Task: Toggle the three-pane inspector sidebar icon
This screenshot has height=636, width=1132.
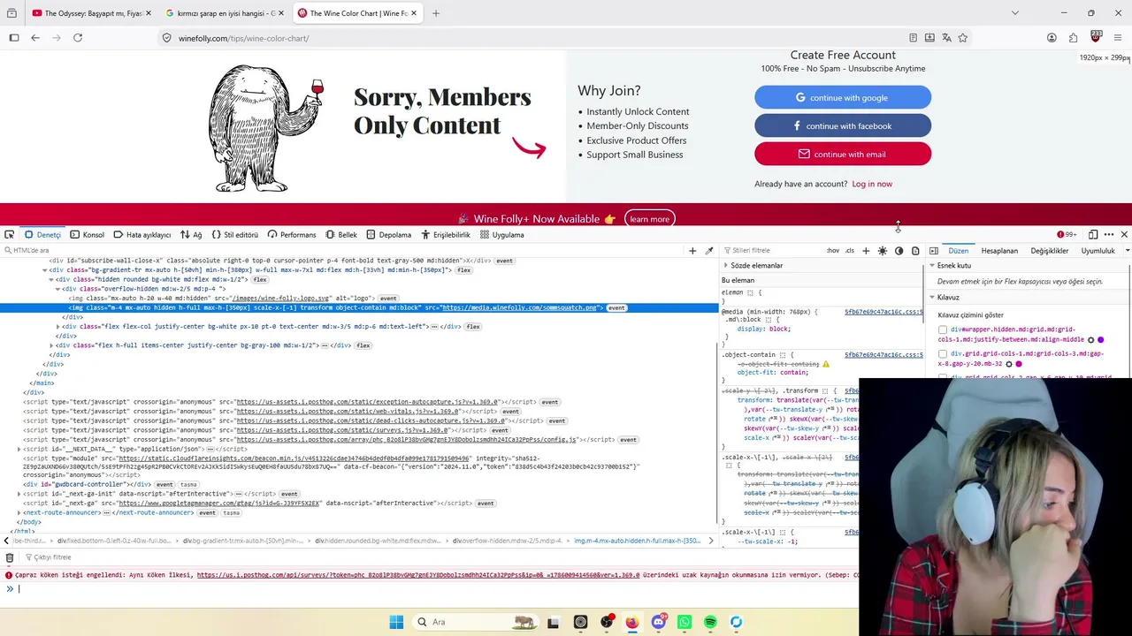Action: click(933, 251)
